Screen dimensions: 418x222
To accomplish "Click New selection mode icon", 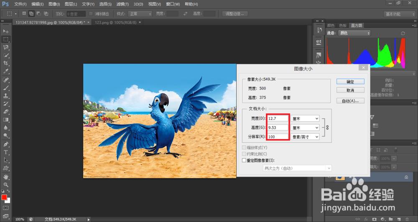I will coord(24,13).
